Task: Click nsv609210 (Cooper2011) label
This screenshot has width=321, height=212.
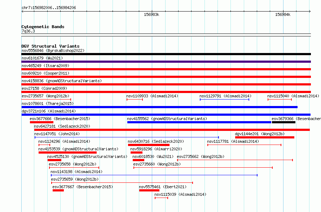Action: [x=45, y=73]
